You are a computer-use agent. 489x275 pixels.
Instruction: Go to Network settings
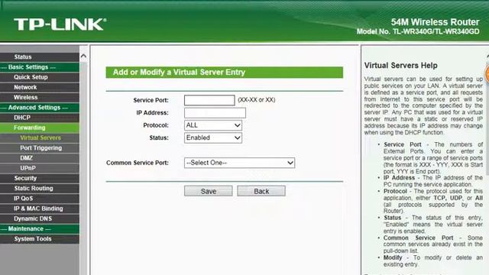40,87
